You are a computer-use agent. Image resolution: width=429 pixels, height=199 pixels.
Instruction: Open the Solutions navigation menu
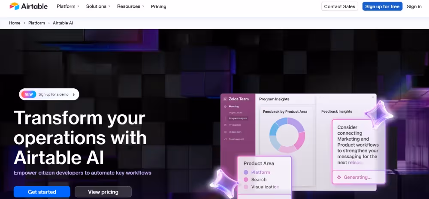[x=96, y=6]
